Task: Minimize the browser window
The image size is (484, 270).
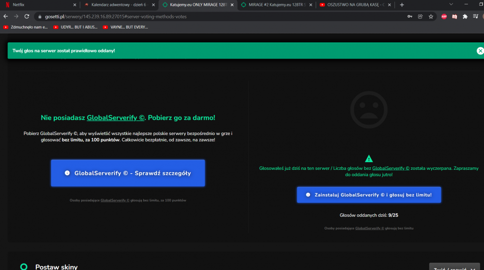Action: click(x=466, y=4)
